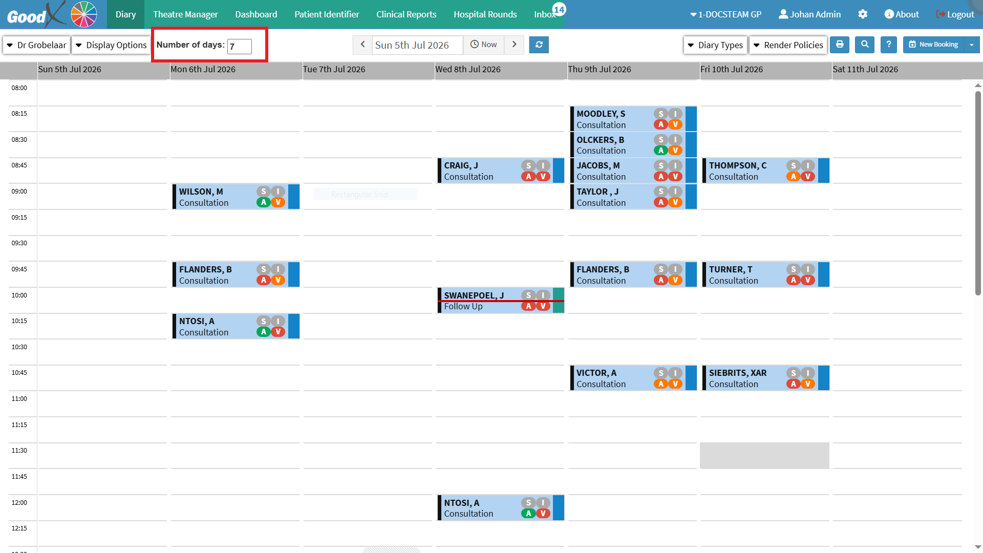Print the diary with printer icon
The image size is (983, 553).
tap(840, 45)
